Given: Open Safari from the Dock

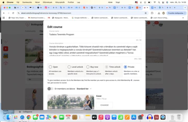Looking at the screenshot, I should [22, 117].
